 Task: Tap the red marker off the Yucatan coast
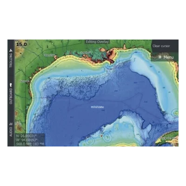click(101, 135)
